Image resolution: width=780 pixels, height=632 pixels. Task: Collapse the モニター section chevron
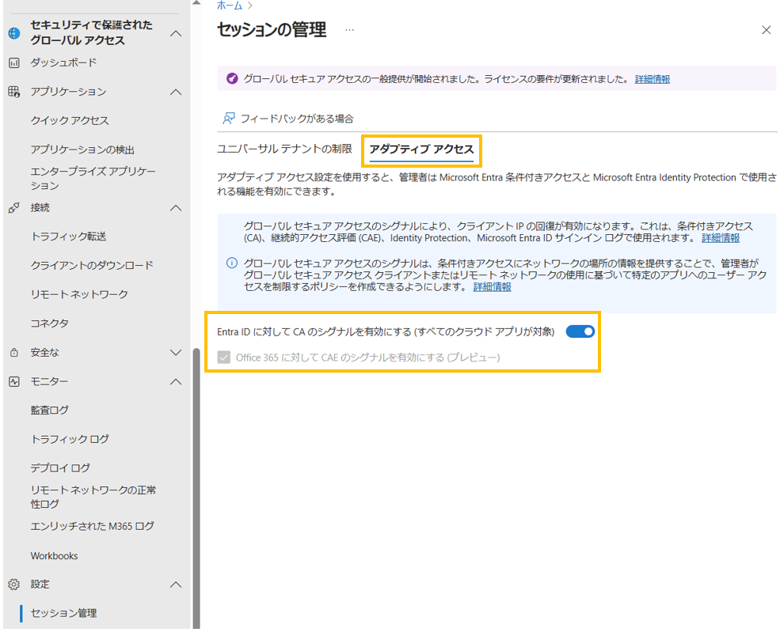pyautogui.click(x=176, y=381)
